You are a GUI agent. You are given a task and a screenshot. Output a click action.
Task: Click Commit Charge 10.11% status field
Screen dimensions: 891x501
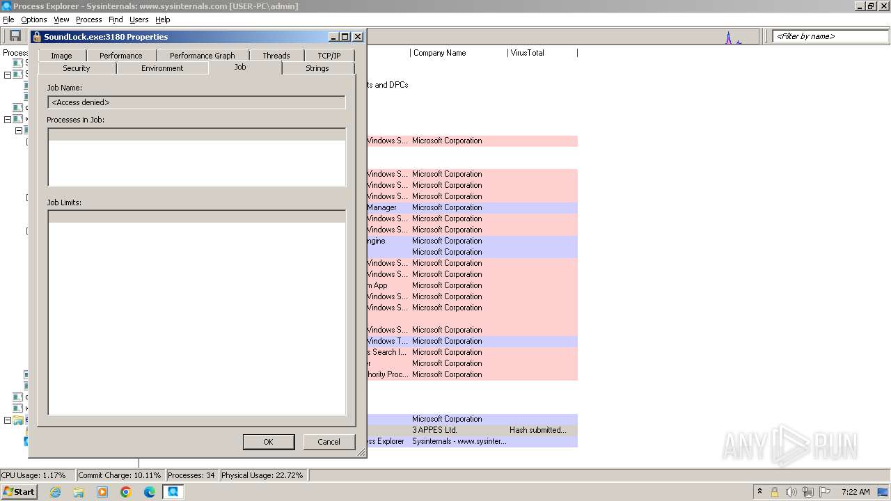point(120,475)
